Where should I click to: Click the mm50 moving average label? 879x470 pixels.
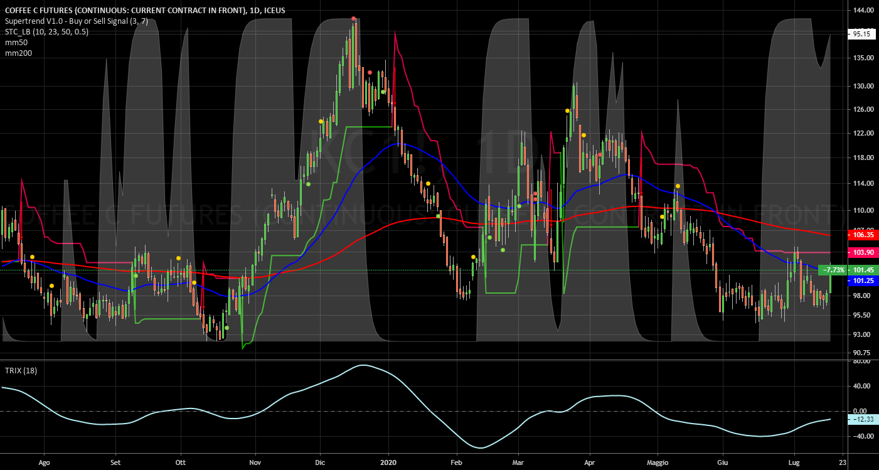point(16,43)
